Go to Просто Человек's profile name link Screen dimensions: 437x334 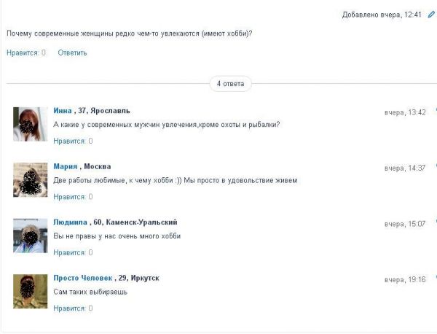(83, 278)
